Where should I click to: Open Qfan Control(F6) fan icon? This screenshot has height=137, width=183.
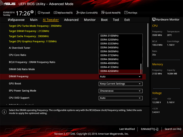pyautogui.click(x=78, y=12)
